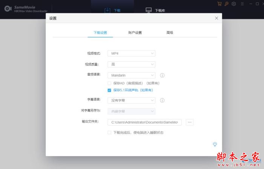Image resolution: width=264 pixels, height=169 pixels.
Task: Enable sleep after download completes checkbox
Action: point(109,133)
